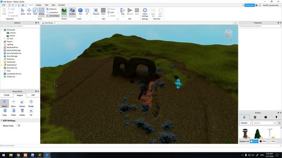Switch to the VIEW ribbon tab
Image resolution: width=282 pixels, height=158 pixels.
(53, 5)
